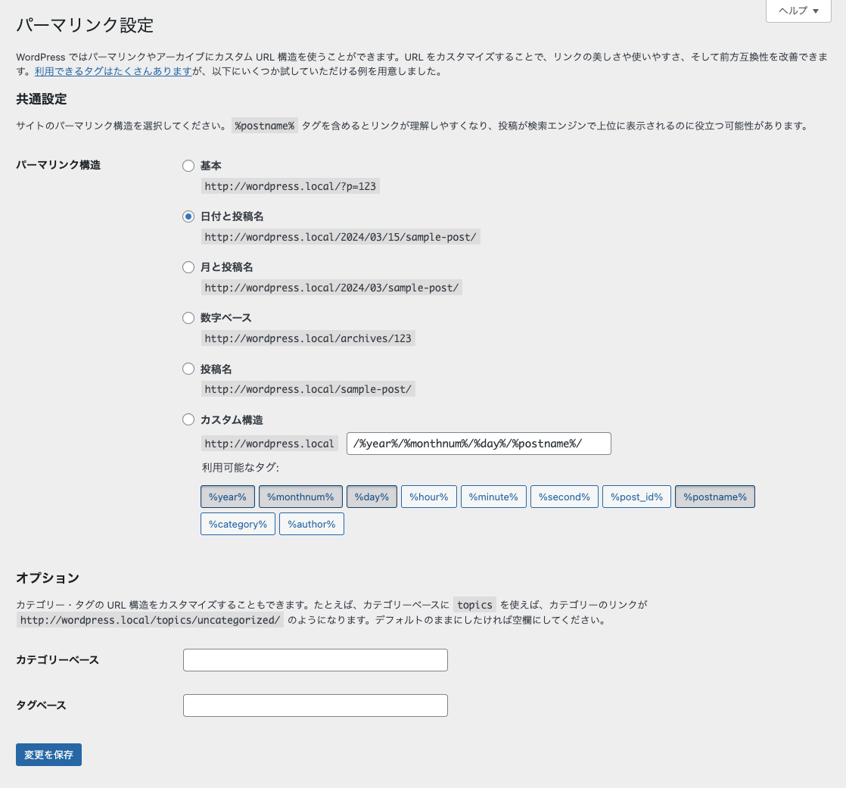This screenshot has height=788, width=846.
Task: Click the 利用可能なタグ: label
Action: click(241, 467)
